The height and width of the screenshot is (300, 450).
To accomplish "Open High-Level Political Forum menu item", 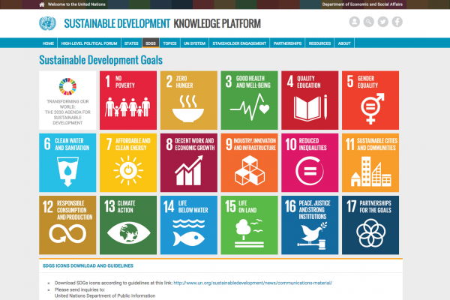I will 89,43.
